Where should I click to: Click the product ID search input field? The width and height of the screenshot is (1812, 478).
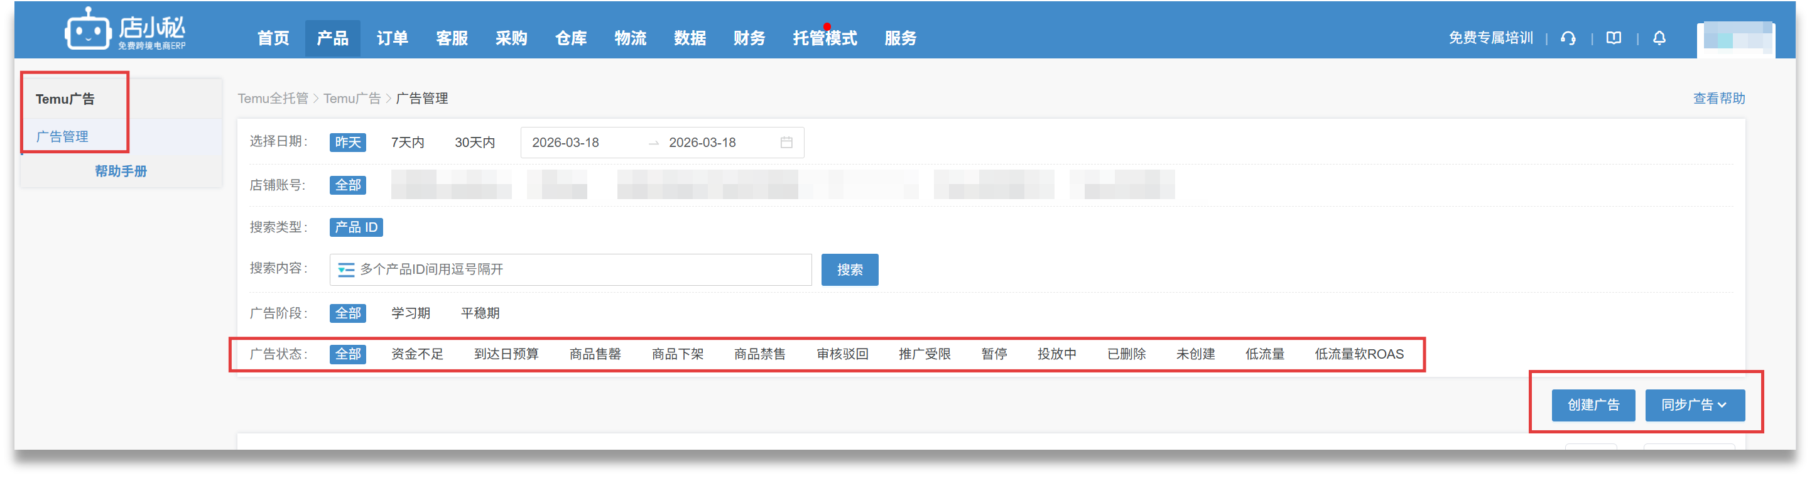click(584, 269)
